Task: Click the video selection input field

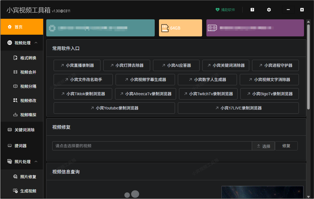Action: coord(151,146)
